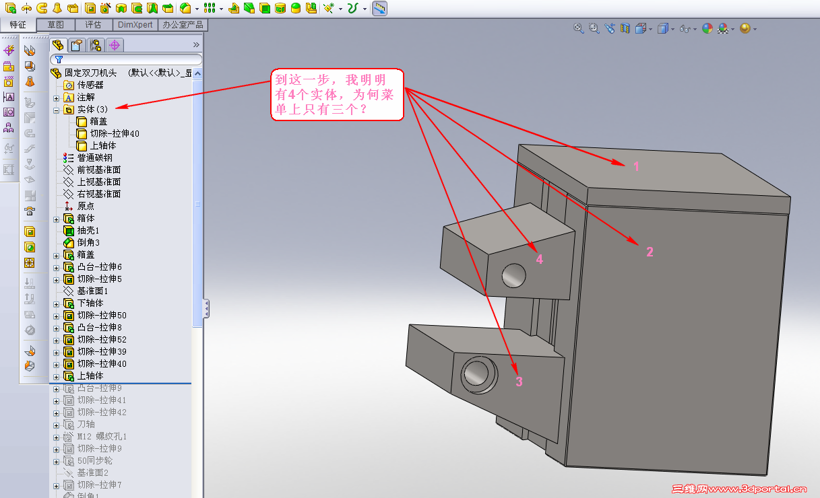Switch to the 办公室产品 tab

[x=183, y=25]
